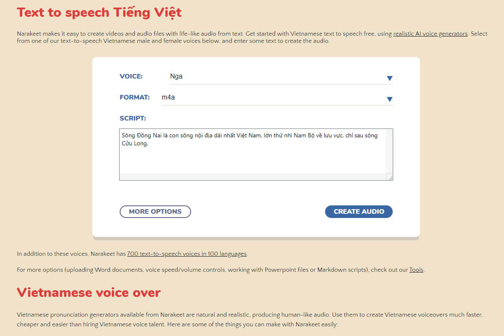Click the script textarea resize grip
Image resolution: width=504 pixels, height=336 pixels.
tap(389, 177)
